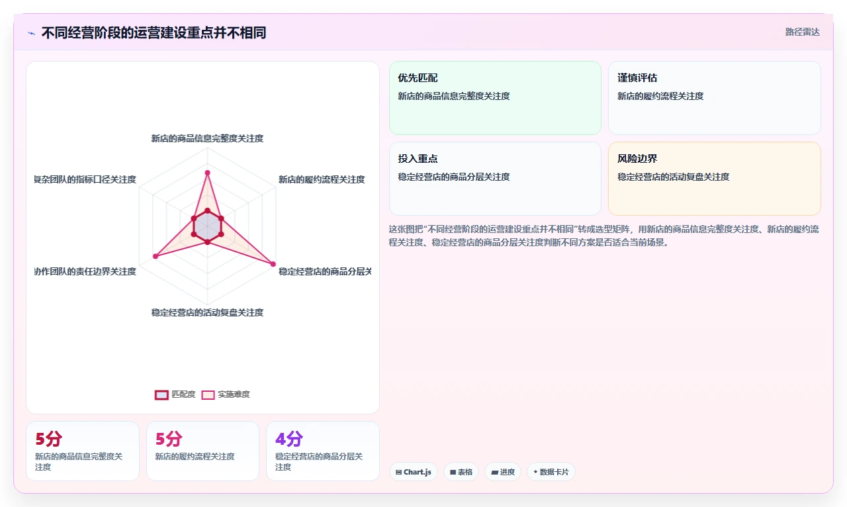The image size is (847, 507).
Task: Click the 匹配度 legend color box
Action: tap(161, 394)
